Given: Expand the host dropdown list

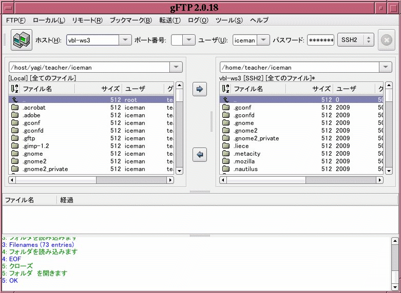Looking at the screenshot, I should click(125, 40).
